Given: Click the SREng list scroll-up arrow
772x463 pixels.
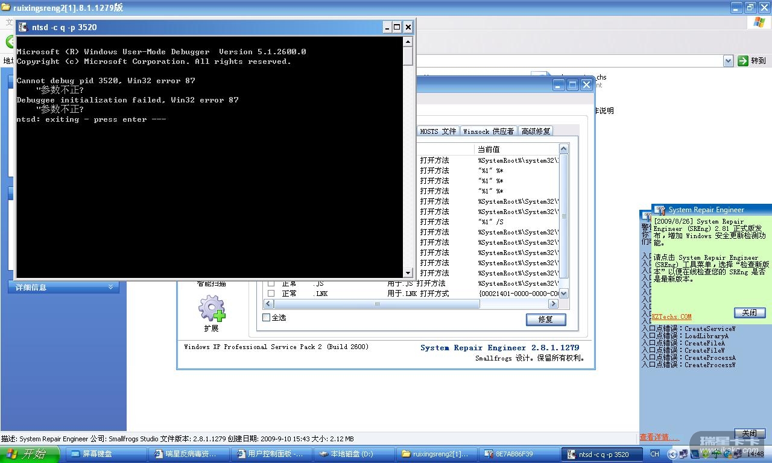Looking at the screenshot, I should click(x=564, y=149).
